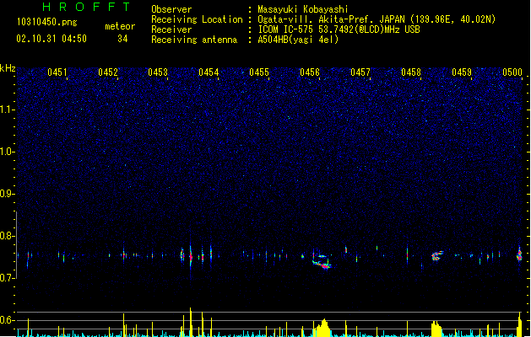Click the 0.6 kHz axis label

pos(7,320)
